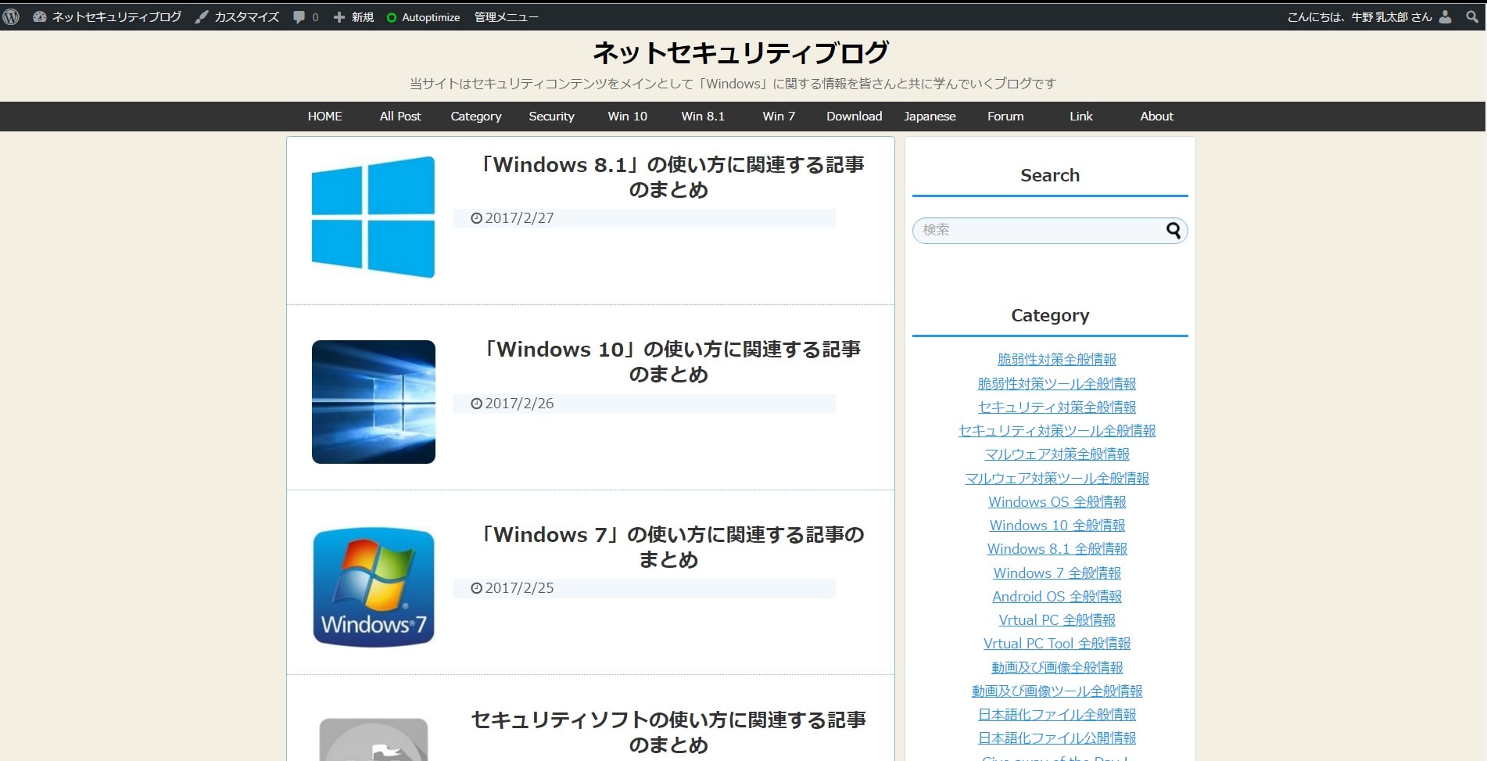Open the Windows 7 article title
This screenshot has height=761, width=1487.
click(669, 547)
